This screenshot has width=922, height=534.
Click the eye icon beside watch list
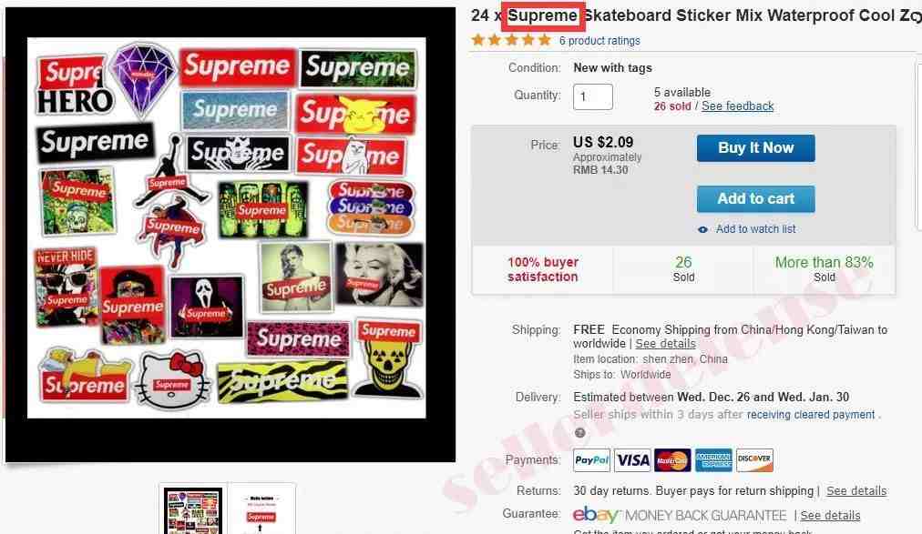tap(702, 229)
